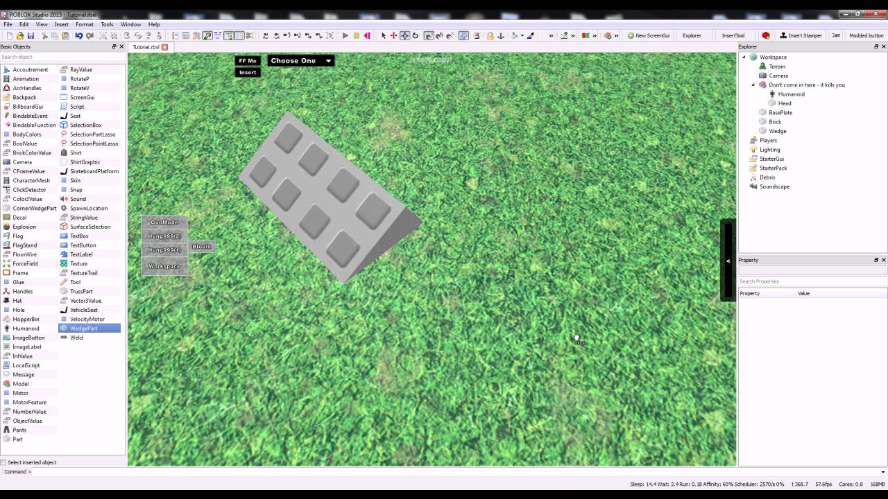Viewport: 888px width, 499px height.
Task: Enable the Select inserted object checkbox
Action: point(3,462)
